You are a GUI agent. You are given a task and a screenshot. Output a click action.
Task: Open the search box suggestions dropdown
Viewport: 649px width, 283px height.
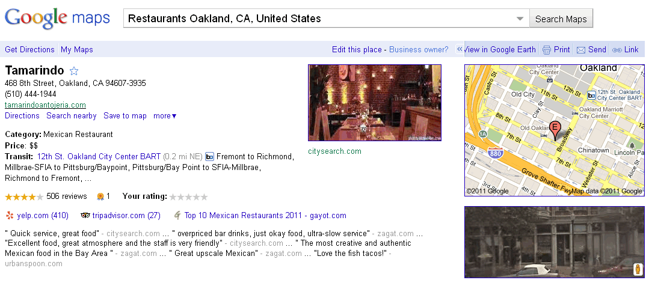click(520, 19)
